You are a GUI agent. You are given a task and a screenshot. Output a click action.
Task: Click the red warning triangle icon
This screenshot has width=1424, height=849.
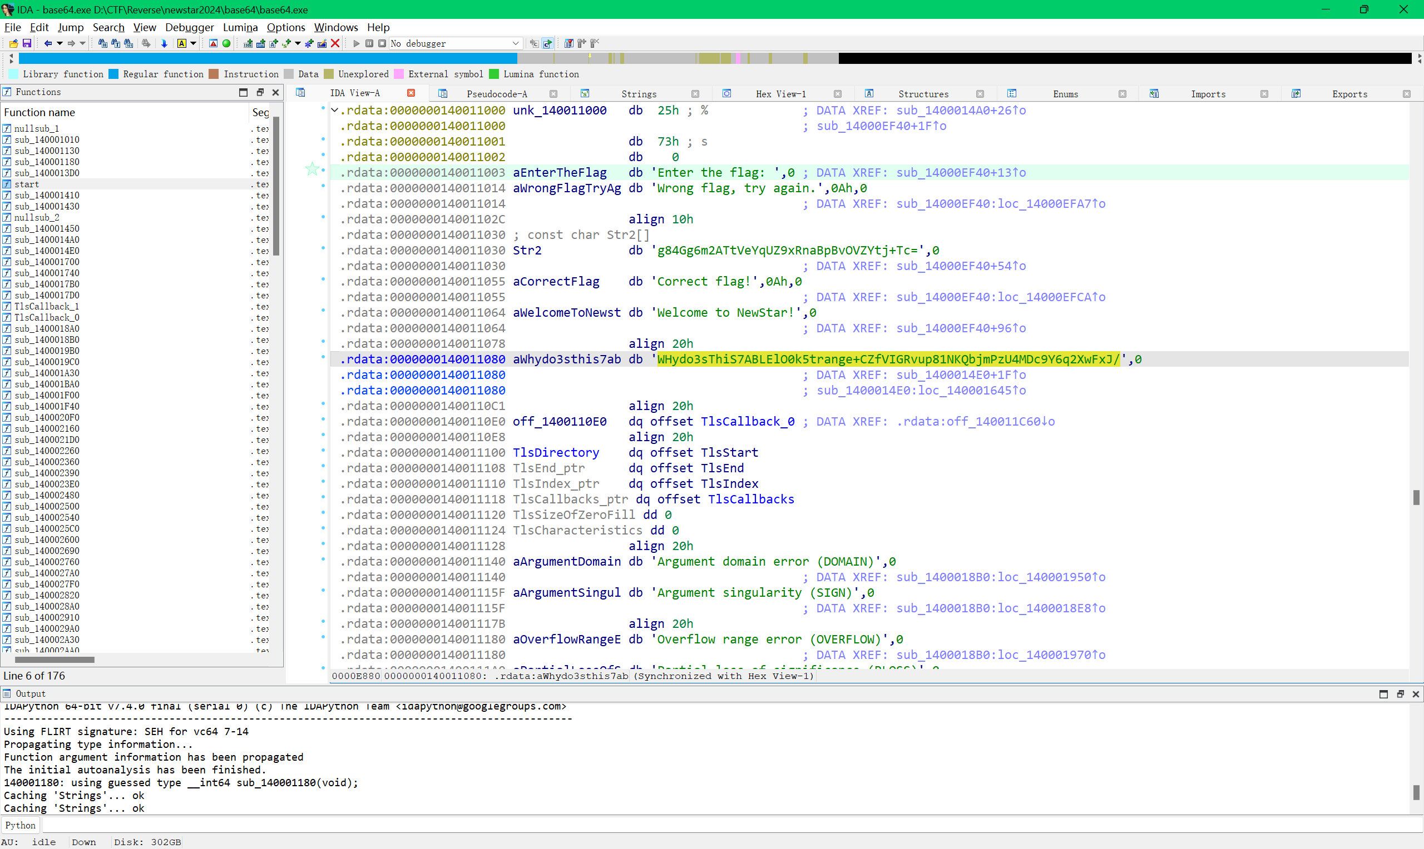213,43
